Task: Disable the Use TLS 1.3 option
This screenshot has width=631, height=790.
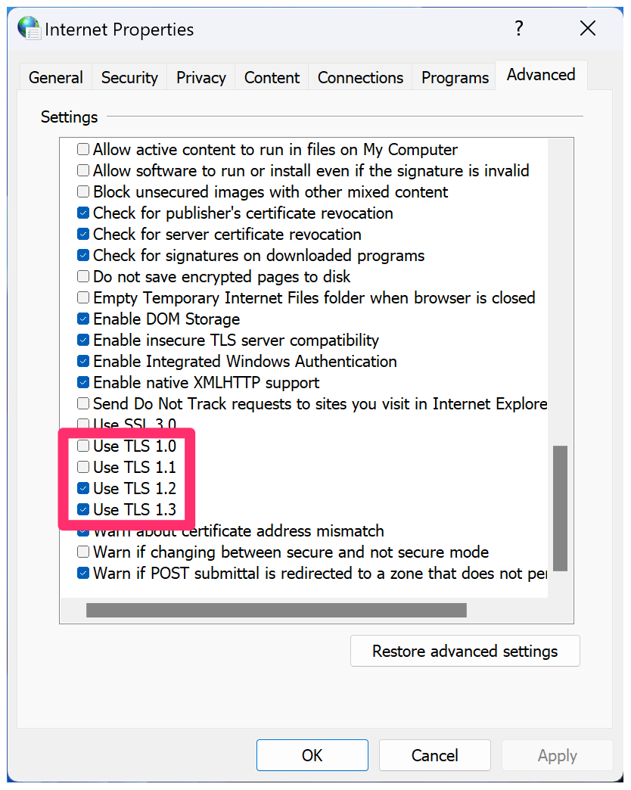Action: 83,510
